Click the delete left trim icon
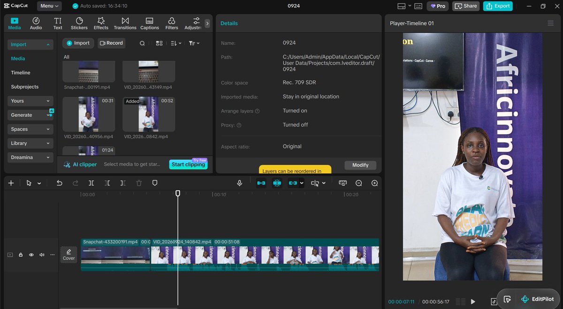Screen dimensions: 563x309 (107, 183)
